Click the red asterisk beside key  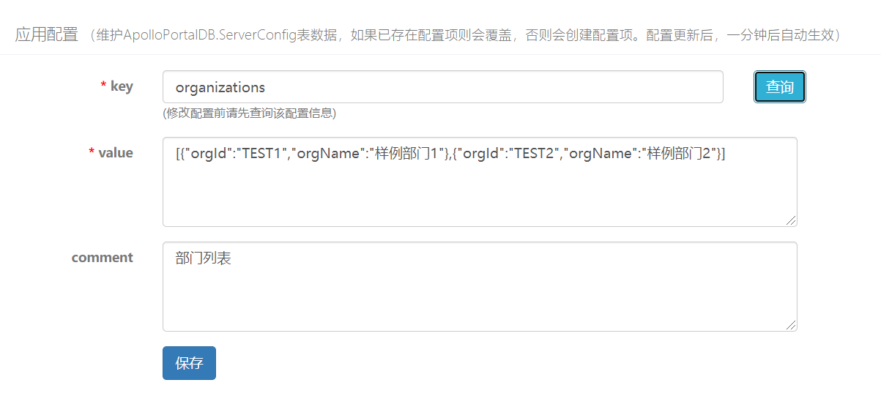tap(103, 87)
